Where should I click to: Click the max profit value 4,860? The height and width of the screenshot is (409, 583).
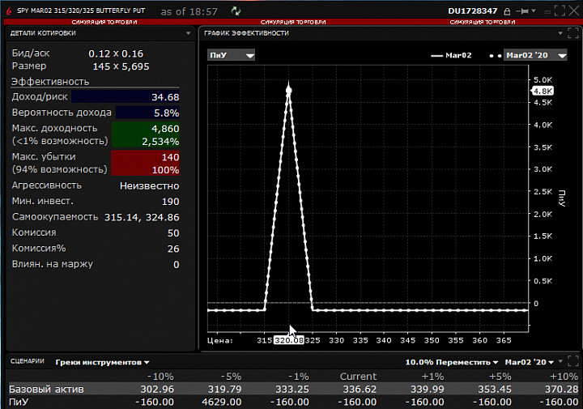(165, 129)
